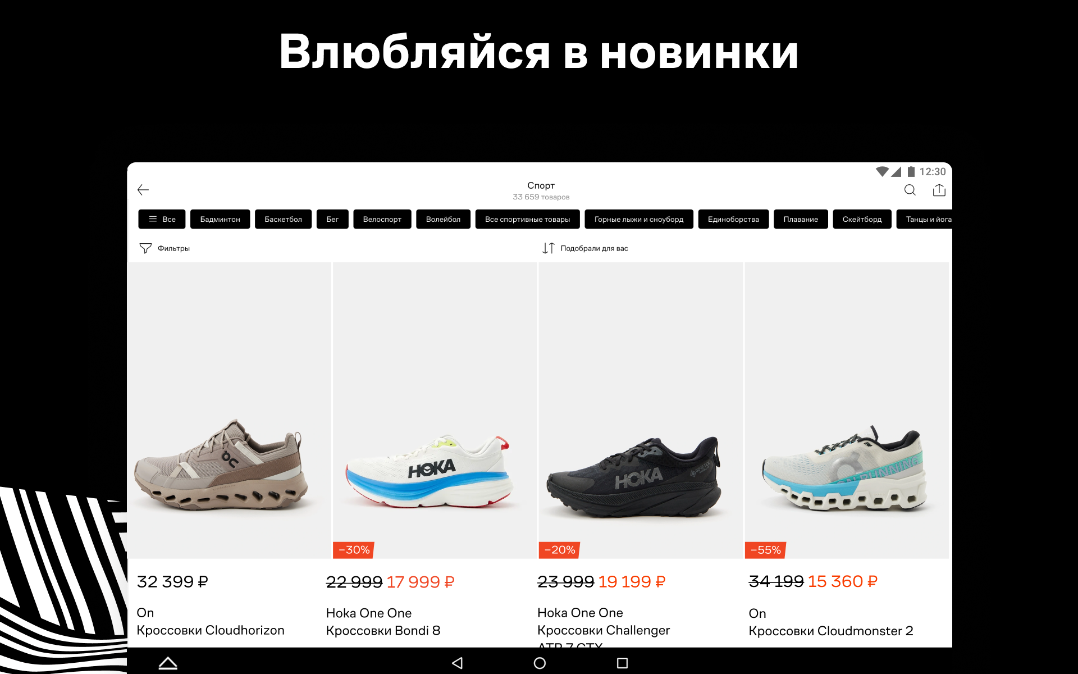This screenshot has width=1078, height=674.
Task: Tap the share icon
Action: coord(939,190)
